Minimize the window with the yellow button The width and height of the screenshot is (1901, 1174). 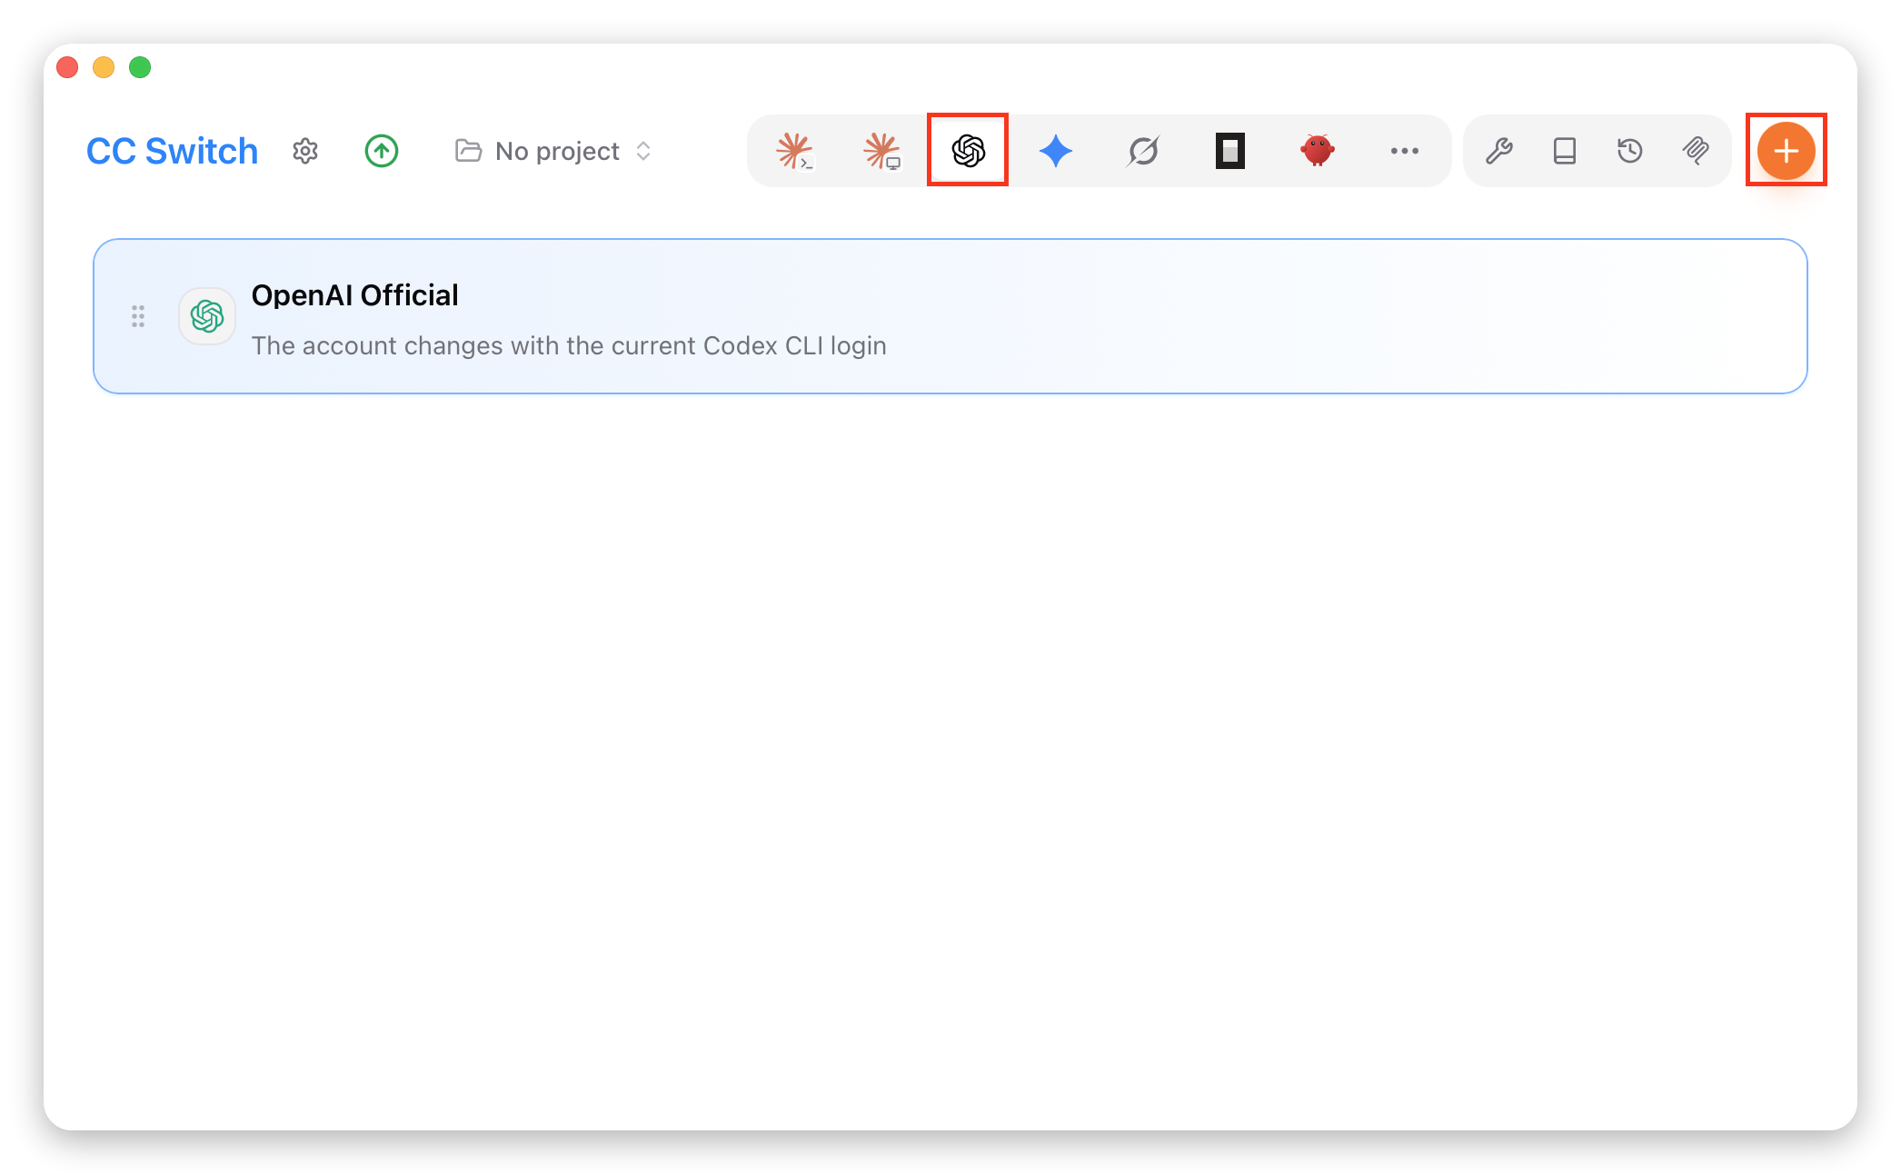coord(104,67)
